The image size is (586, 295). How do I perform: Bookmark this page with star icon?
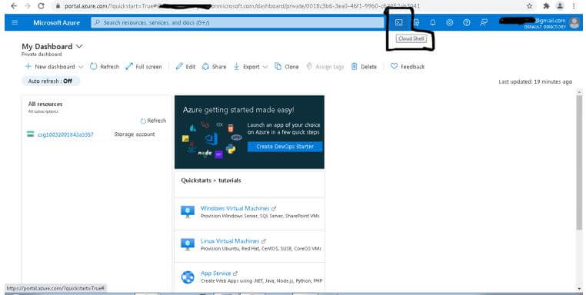[x=530, y=6]
